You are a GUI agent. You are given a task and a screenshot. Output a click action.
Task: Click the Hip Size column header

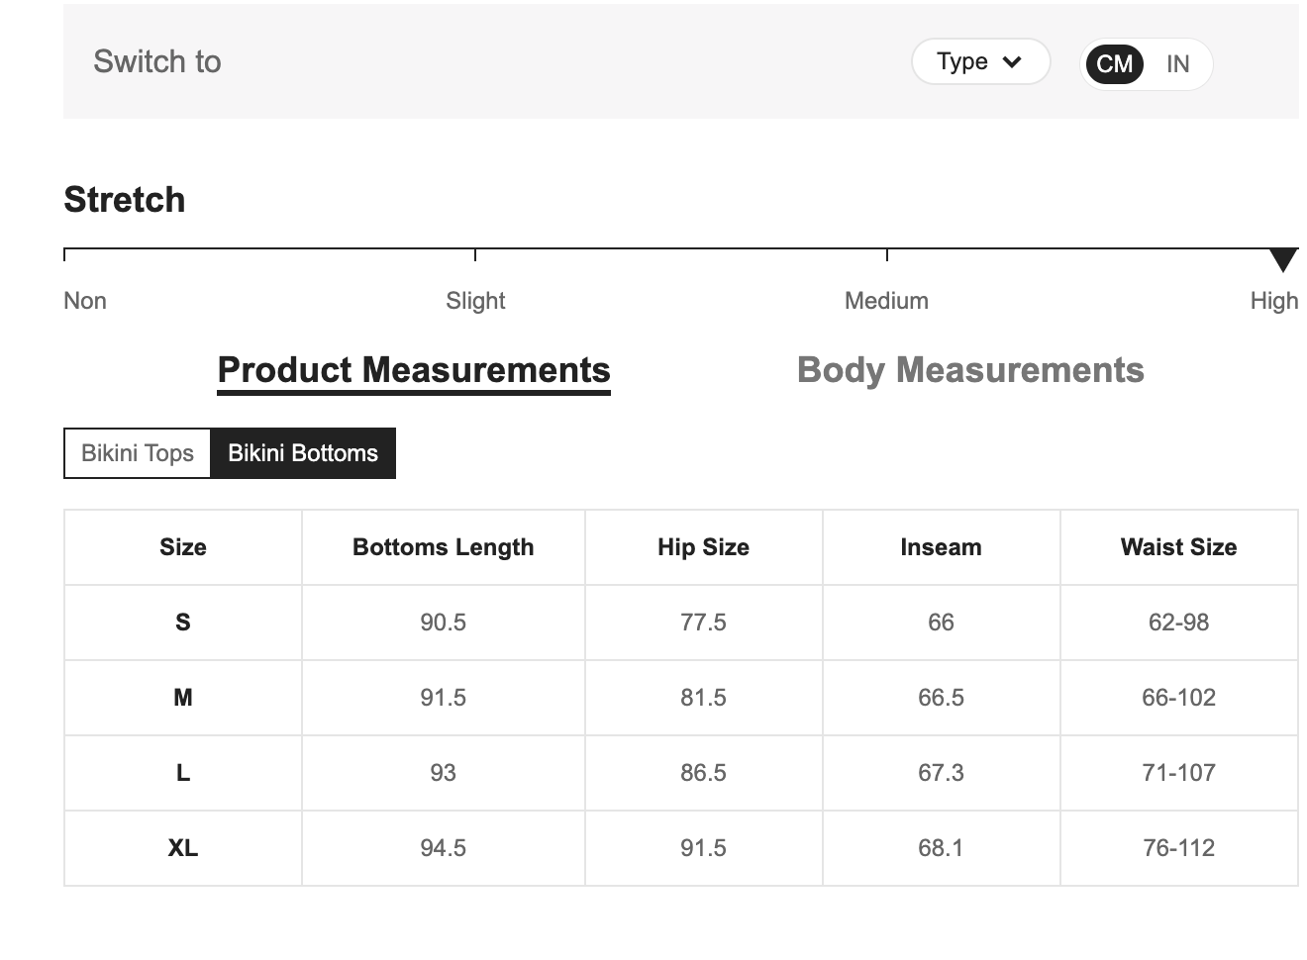[x=703, y=547]
